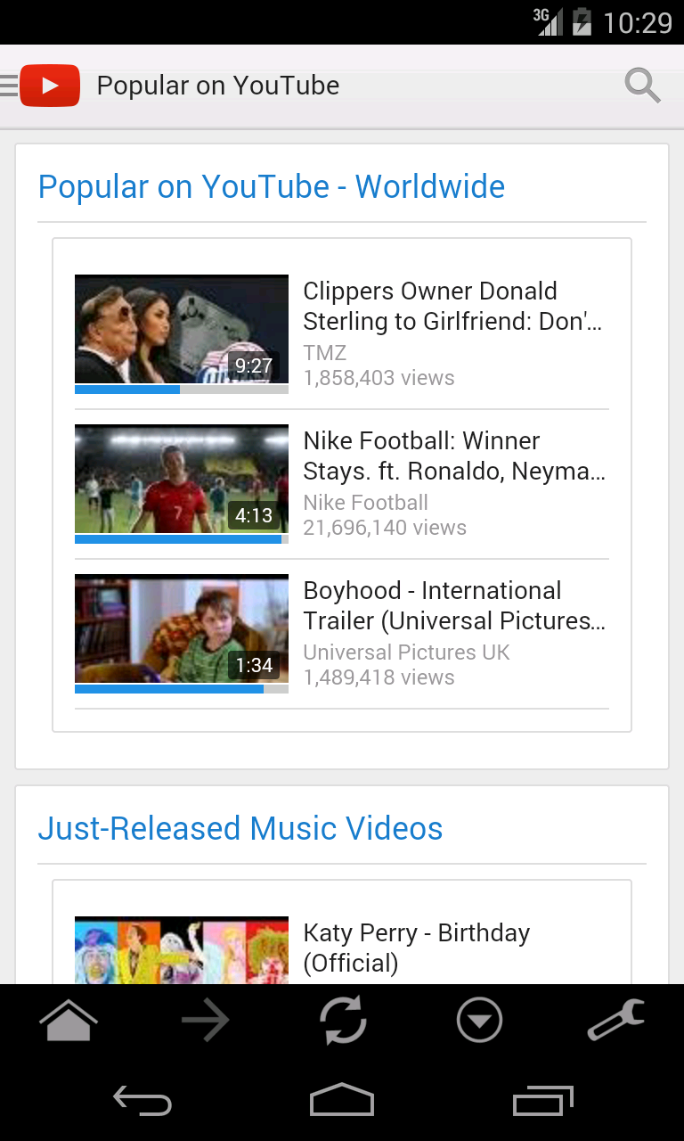
Task: Tap the 10:29 clock
Action: point(638,22)
